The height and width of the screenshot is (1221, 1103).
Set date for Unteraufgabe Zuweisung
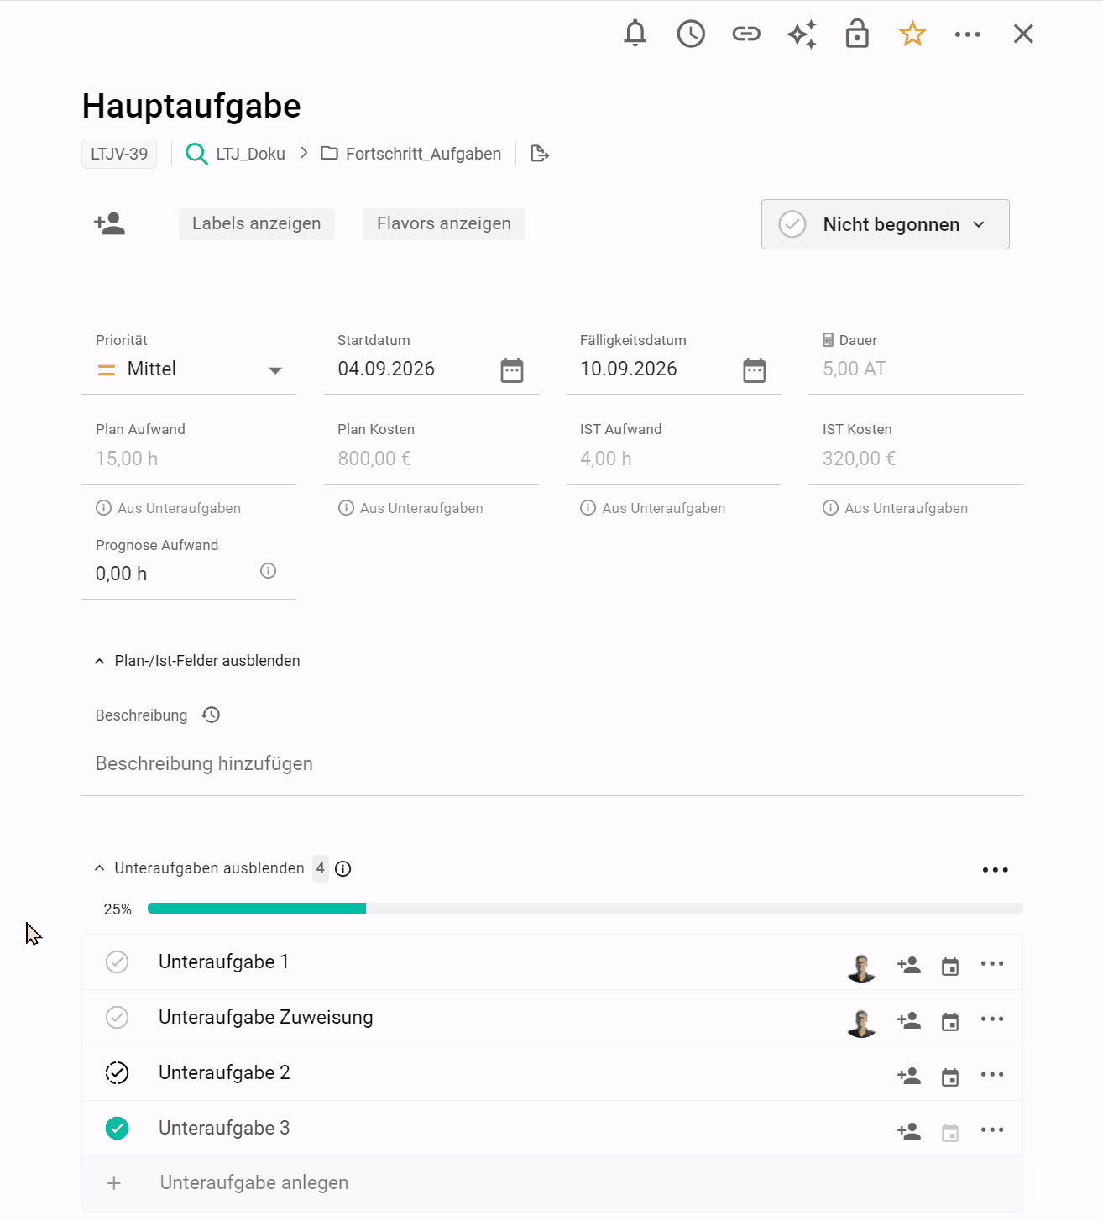[950, 1021]
